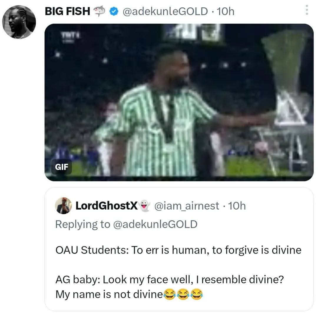The height and width of the screenshot is (318, 318).
Task: Click the last laughing emoji in the reply
Action: pos(197,294)
